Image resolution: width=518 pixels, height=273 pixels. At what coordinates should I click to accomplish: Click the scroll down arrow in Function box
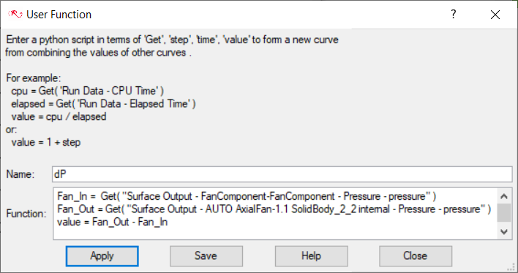[504, 232]
